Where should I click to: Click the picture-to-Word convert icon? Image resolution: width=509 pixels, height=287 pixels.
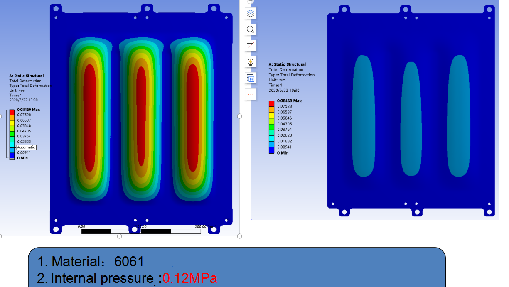pos(251,78)
